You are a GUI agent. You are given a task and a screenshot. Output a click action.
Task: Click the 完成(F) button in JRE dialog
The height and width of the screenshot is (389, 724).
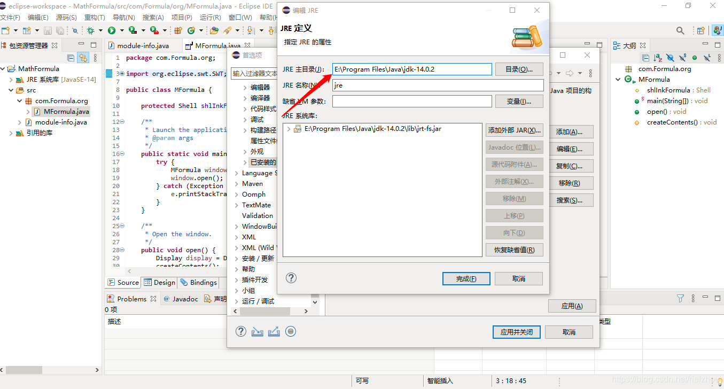[466, 278]
